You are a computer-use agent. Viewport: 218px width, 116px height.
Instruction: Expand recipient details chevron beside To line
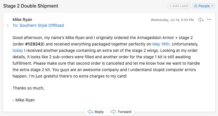coord(8,25)
